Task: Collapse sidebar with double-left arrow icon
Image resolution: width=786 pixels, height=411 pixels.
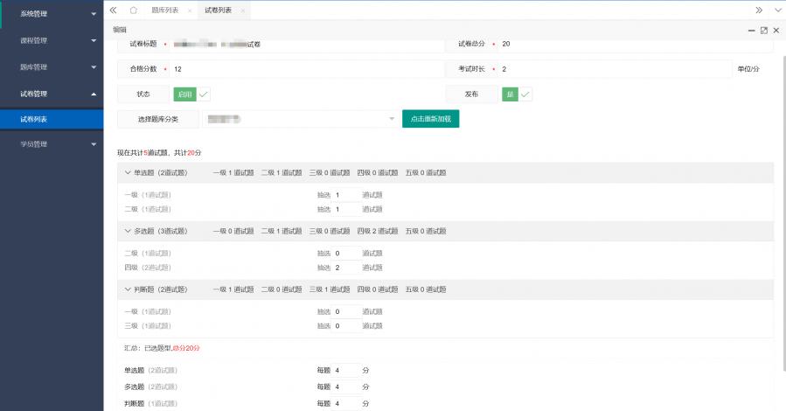Action: point(113,10)
